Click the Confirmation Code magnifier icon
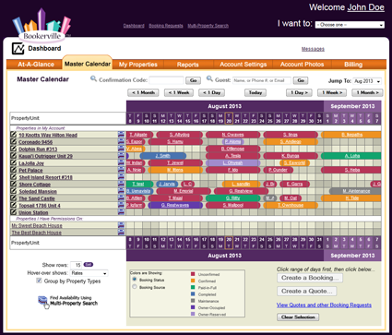 click(x=93, y=79)
